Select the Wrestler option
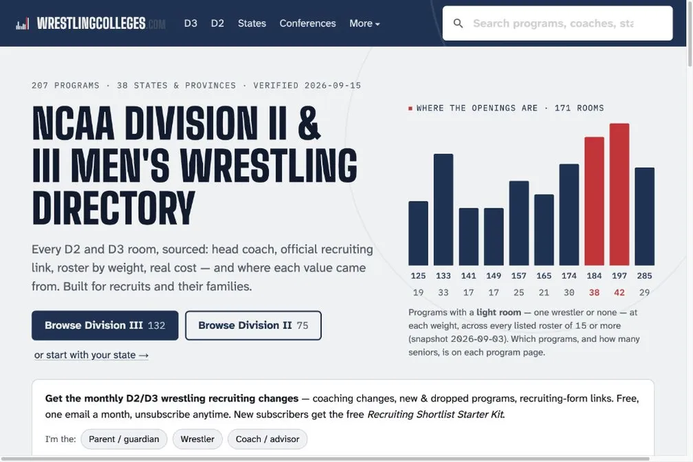This screenshot has width=693, height=462. [197, 439]
